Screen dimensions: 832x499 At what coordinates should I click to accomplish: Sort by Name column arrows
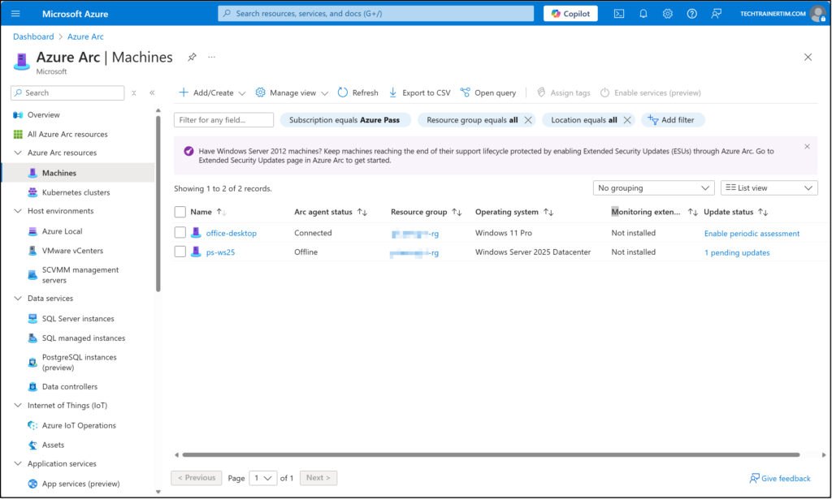click(x=221, y=212)
